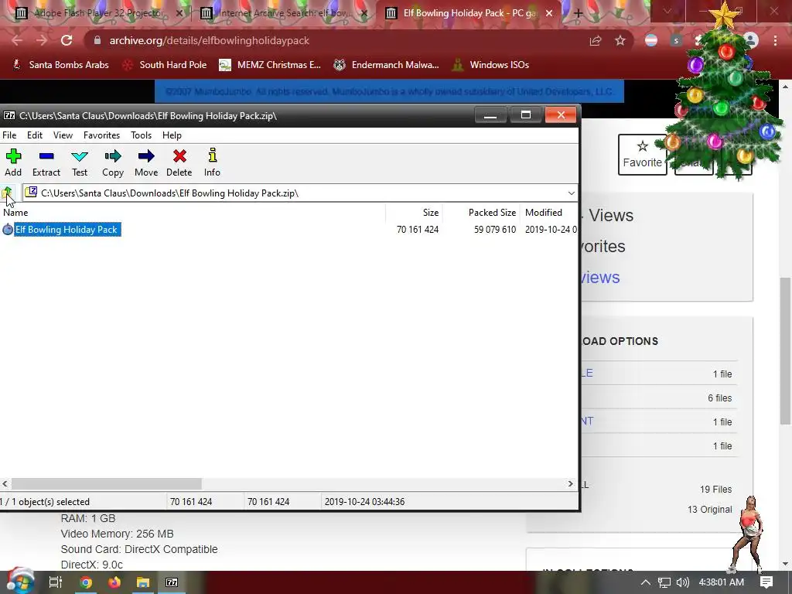Click the browser forward arrow

click(42, 40)
